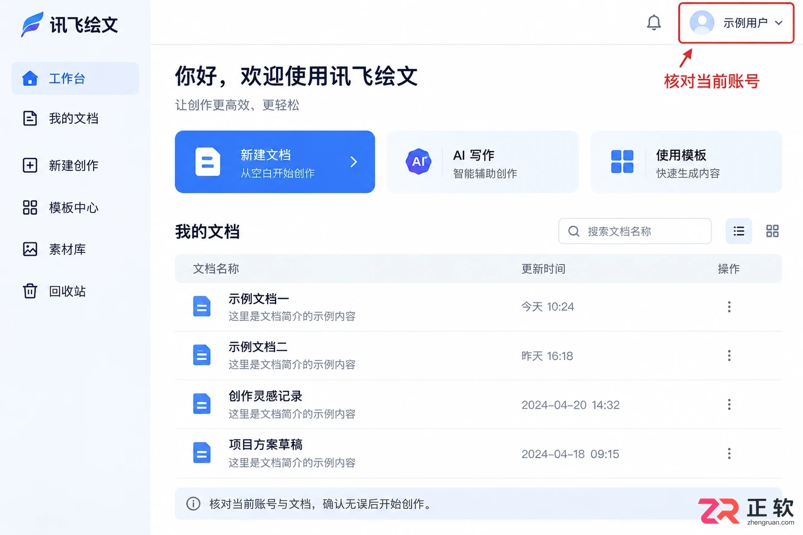Click file icon of 创作灵感记录
This screenshot has height=535, width=803.
click(202, 404)
